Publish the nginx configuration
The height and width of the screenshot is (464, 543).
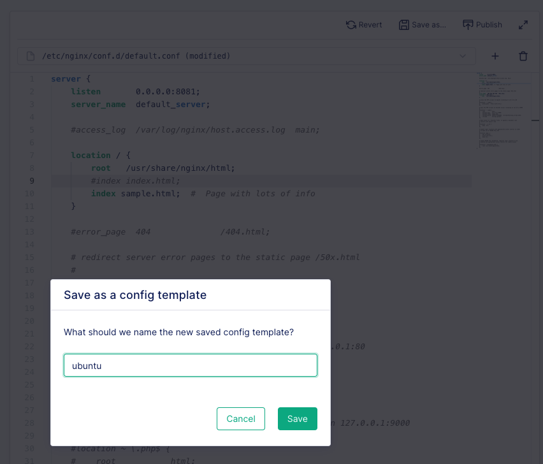click(x=482, y=25)
